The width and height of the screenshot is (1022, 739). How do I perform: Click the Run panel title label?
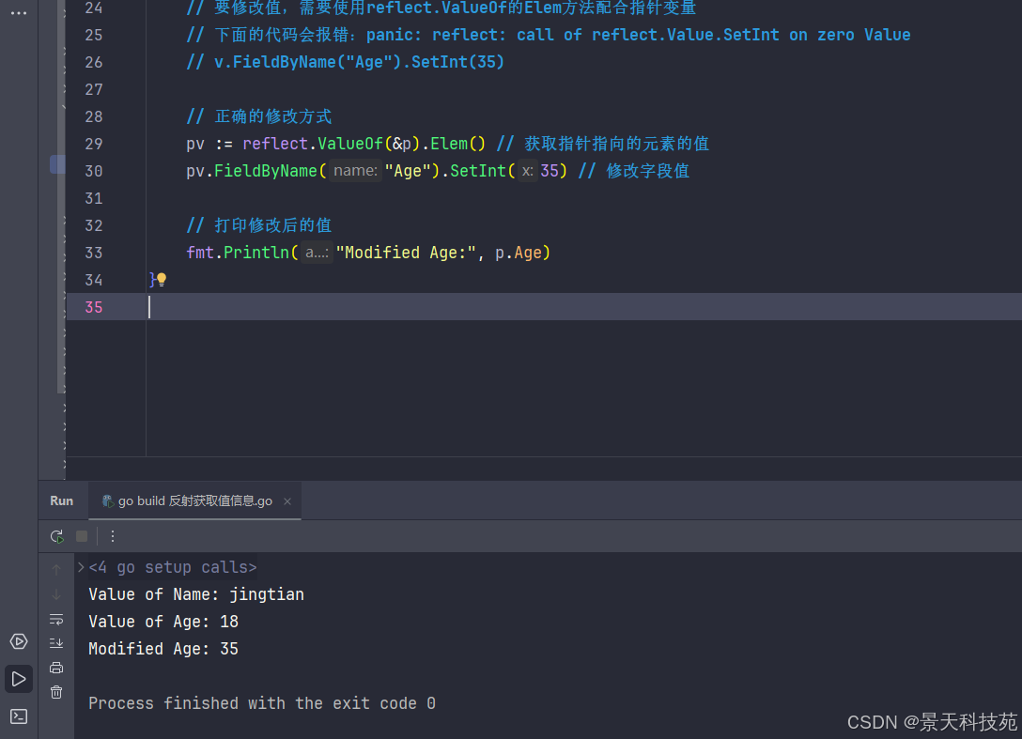[62, 501]
